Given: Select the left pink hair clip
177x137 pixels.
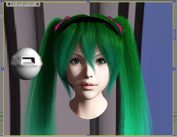Looking at the screenshot, I should tap(62, 23).
